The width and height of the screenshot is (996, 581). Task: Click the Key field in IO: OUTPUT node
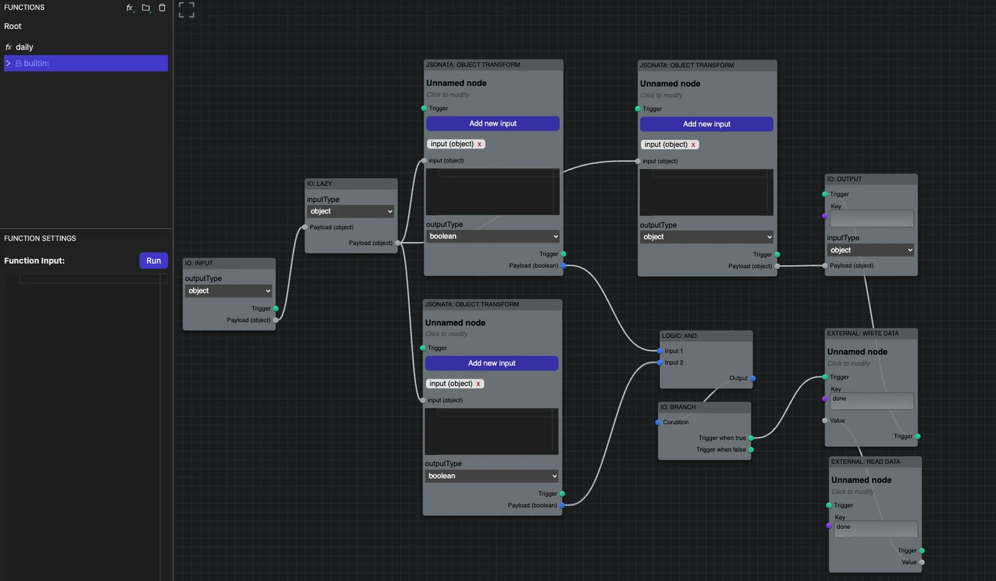872,218
